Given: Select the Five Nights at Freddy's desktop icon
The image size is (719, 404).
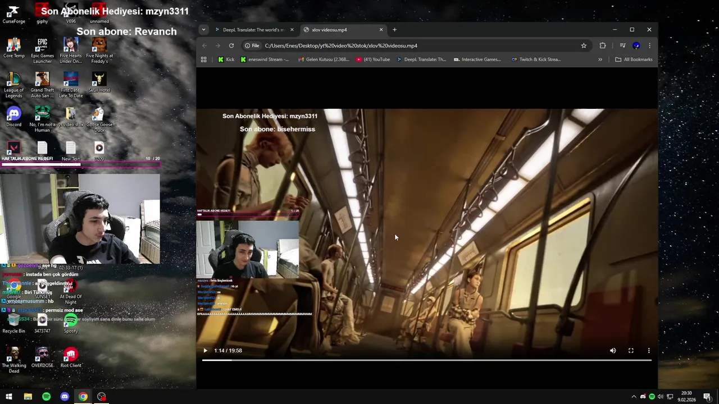Looking at the screenshot, I should (99, 50).
